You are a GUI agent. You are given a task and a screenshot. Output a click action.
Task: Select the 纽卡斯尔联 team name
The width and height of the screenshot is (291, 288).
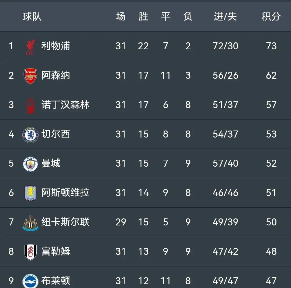click(65, 222)
